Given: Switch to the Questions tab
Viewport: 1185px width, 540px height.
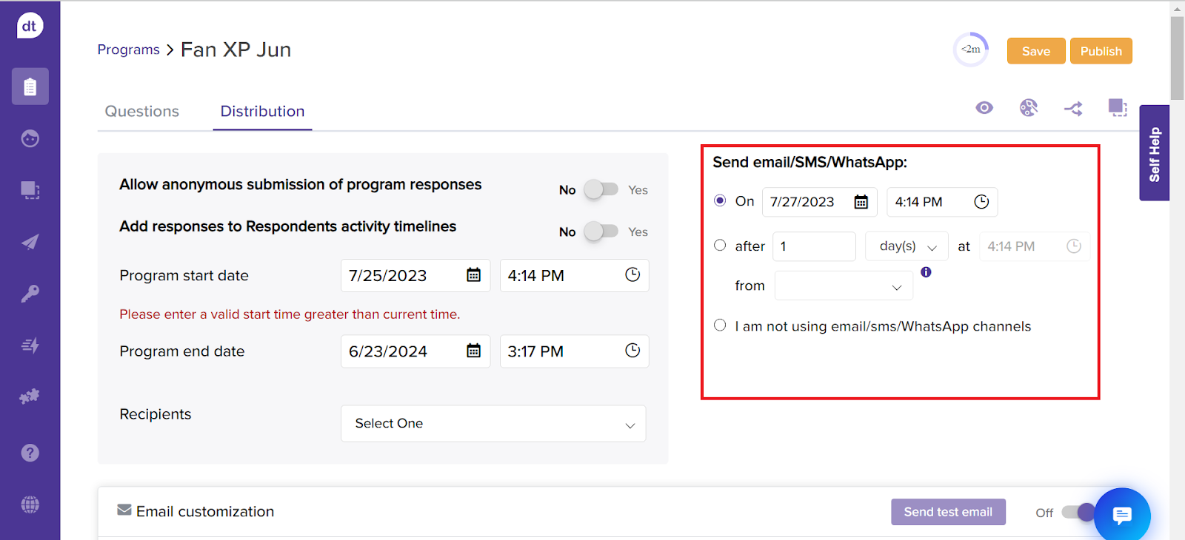Looking at the screenshot, I should (x=142, y=111).
